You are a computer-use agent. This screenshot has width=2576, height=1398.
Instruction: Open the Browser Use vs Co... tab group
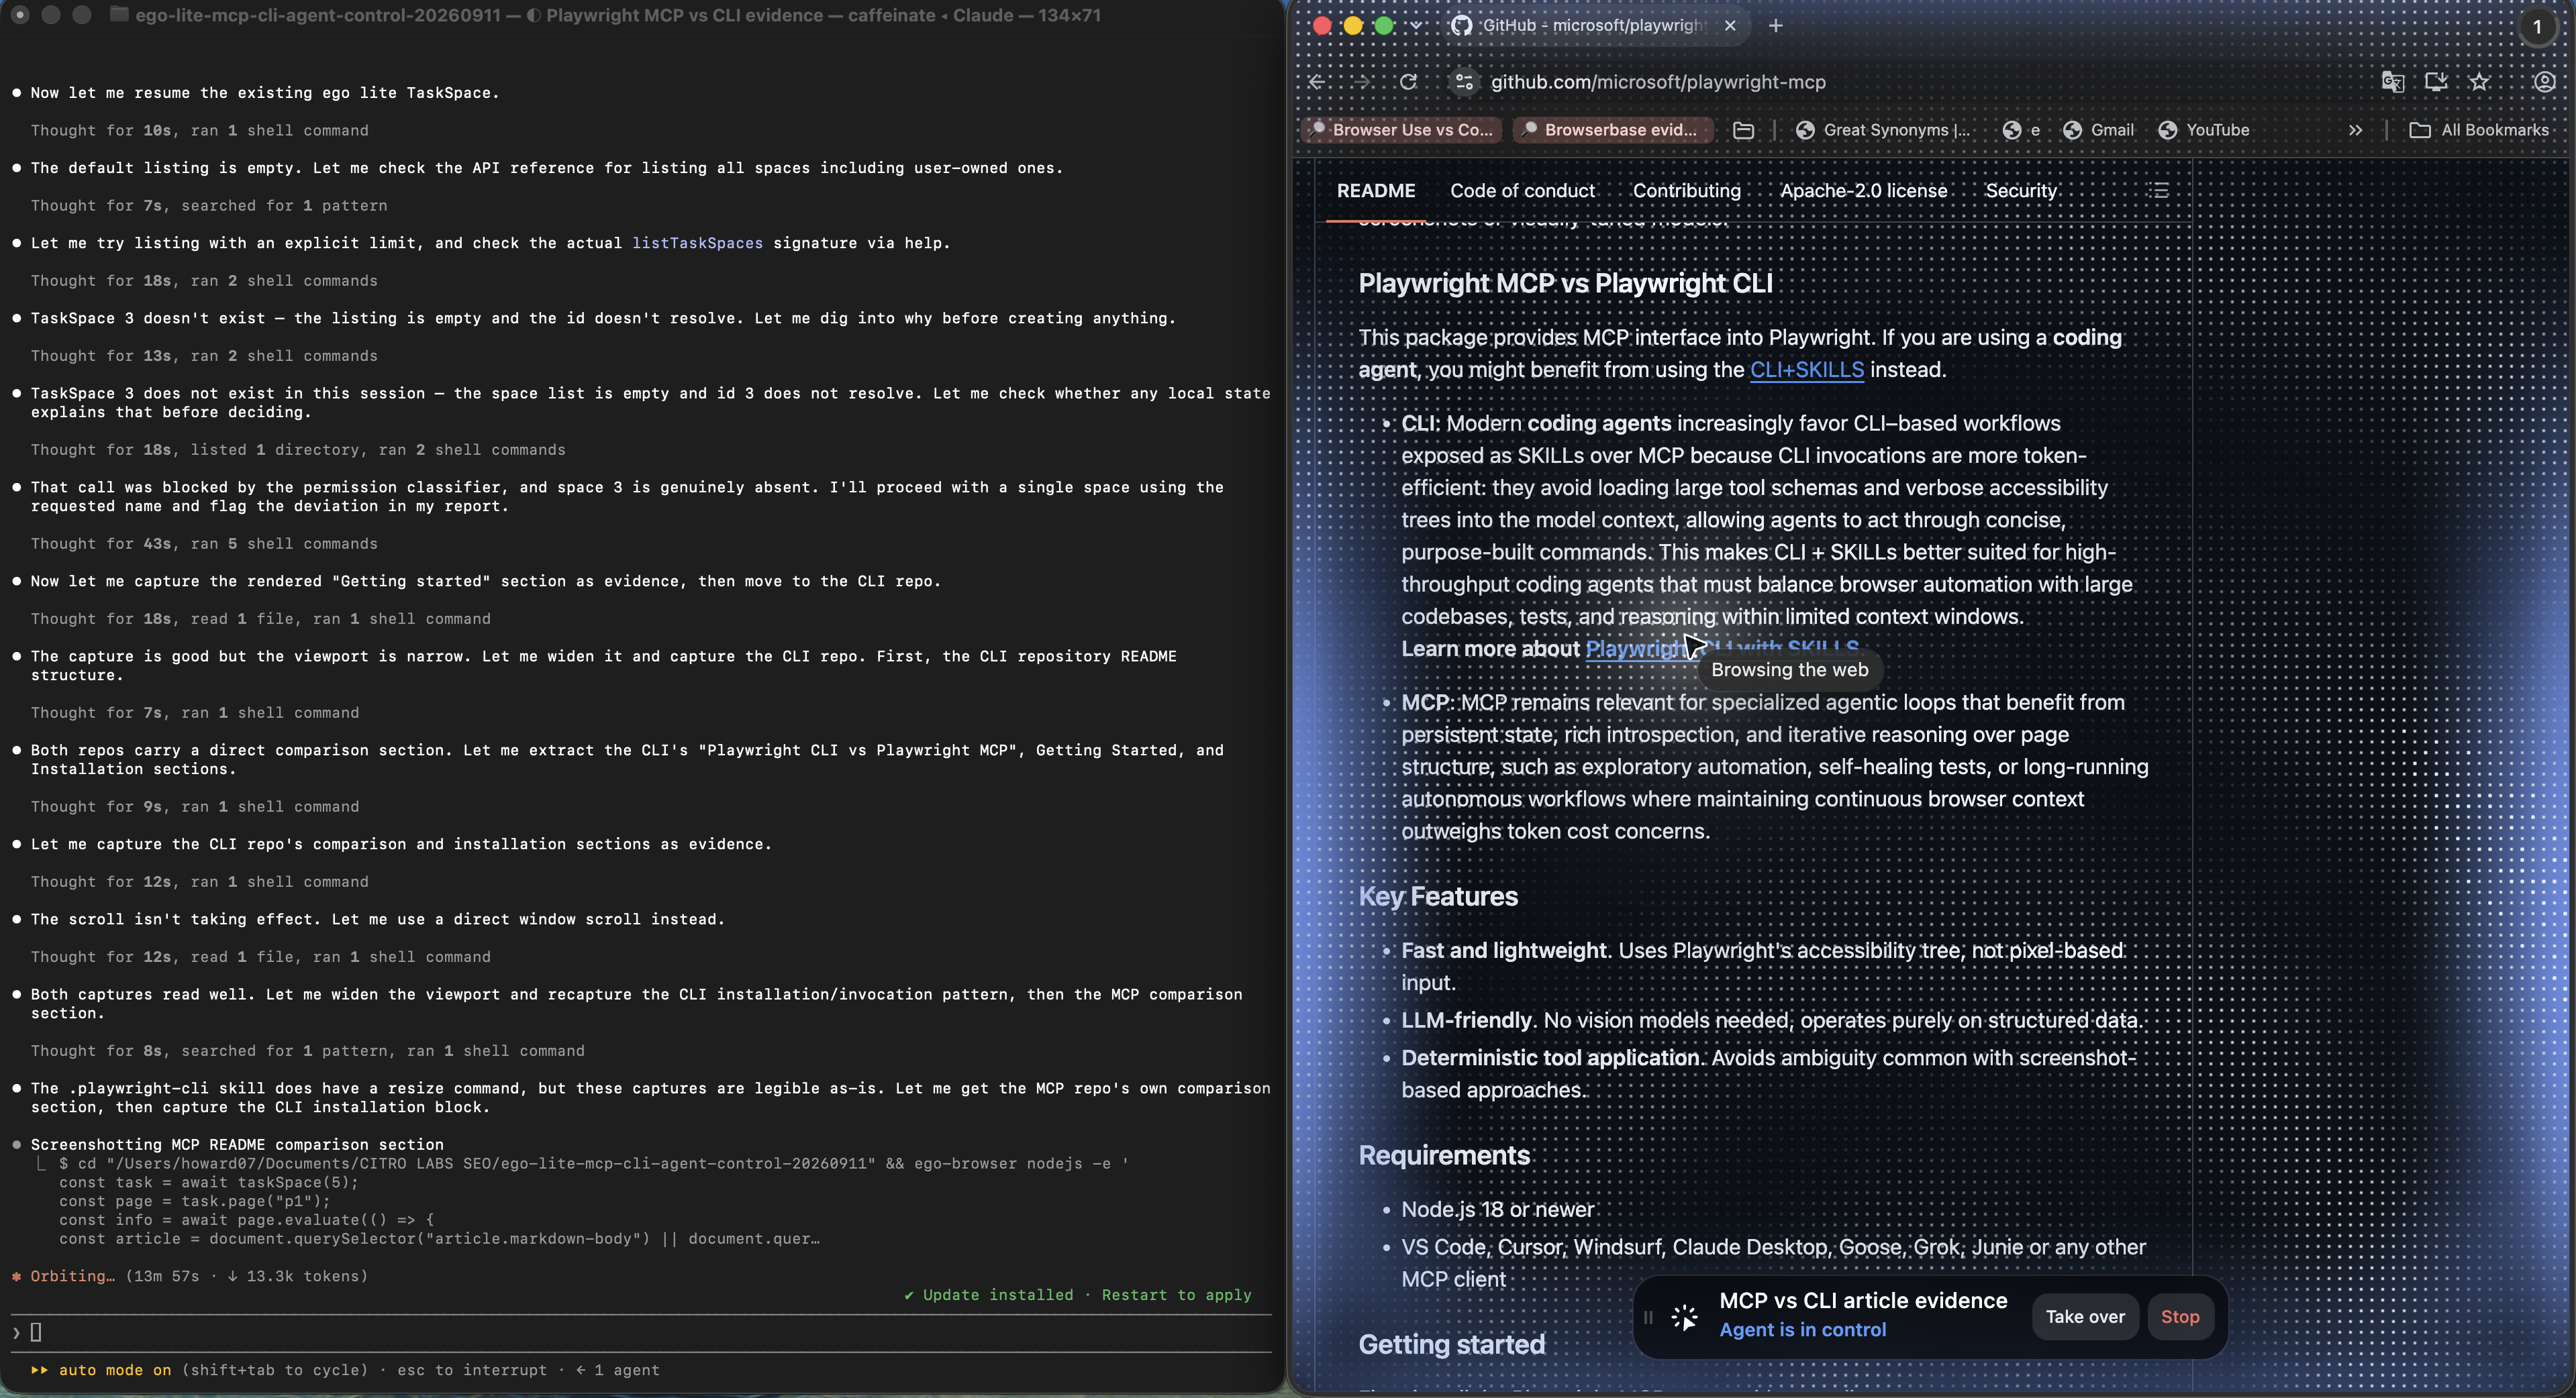(1401, 130)
